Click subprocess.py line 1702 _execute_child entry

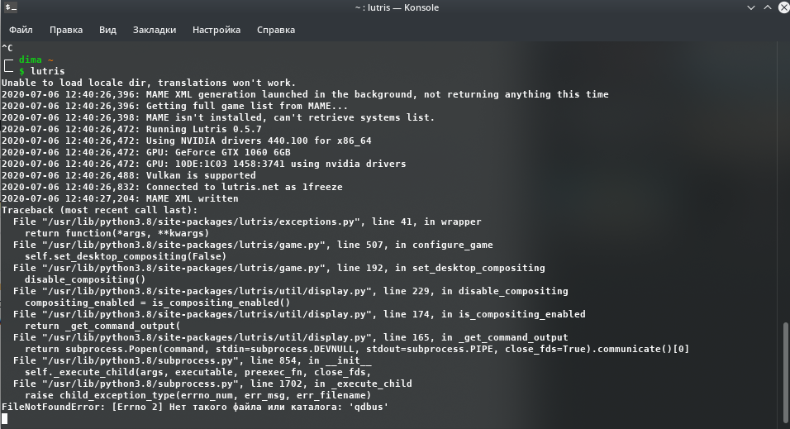(x=212, y=384)
